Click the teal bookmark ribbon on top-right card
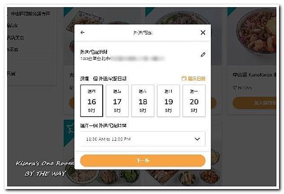Screen dimensions: 284x194 point(231,11)
